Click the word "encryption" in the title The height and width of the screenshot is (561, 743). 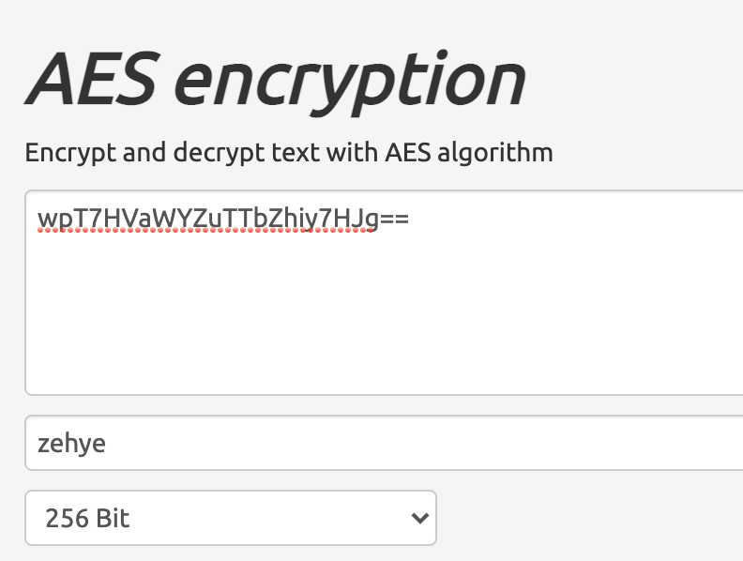(351, 82)
